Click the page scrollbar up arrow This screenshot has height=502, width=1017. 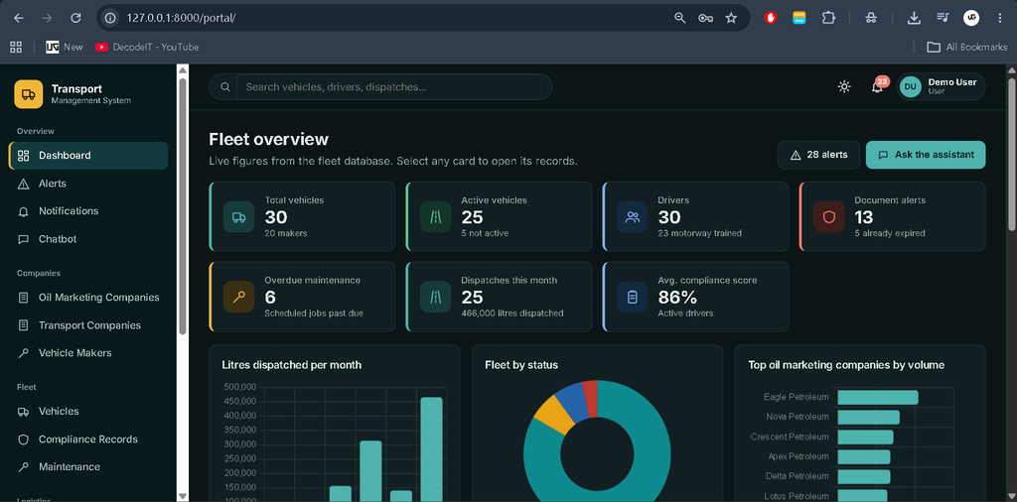click(1011, 70)
